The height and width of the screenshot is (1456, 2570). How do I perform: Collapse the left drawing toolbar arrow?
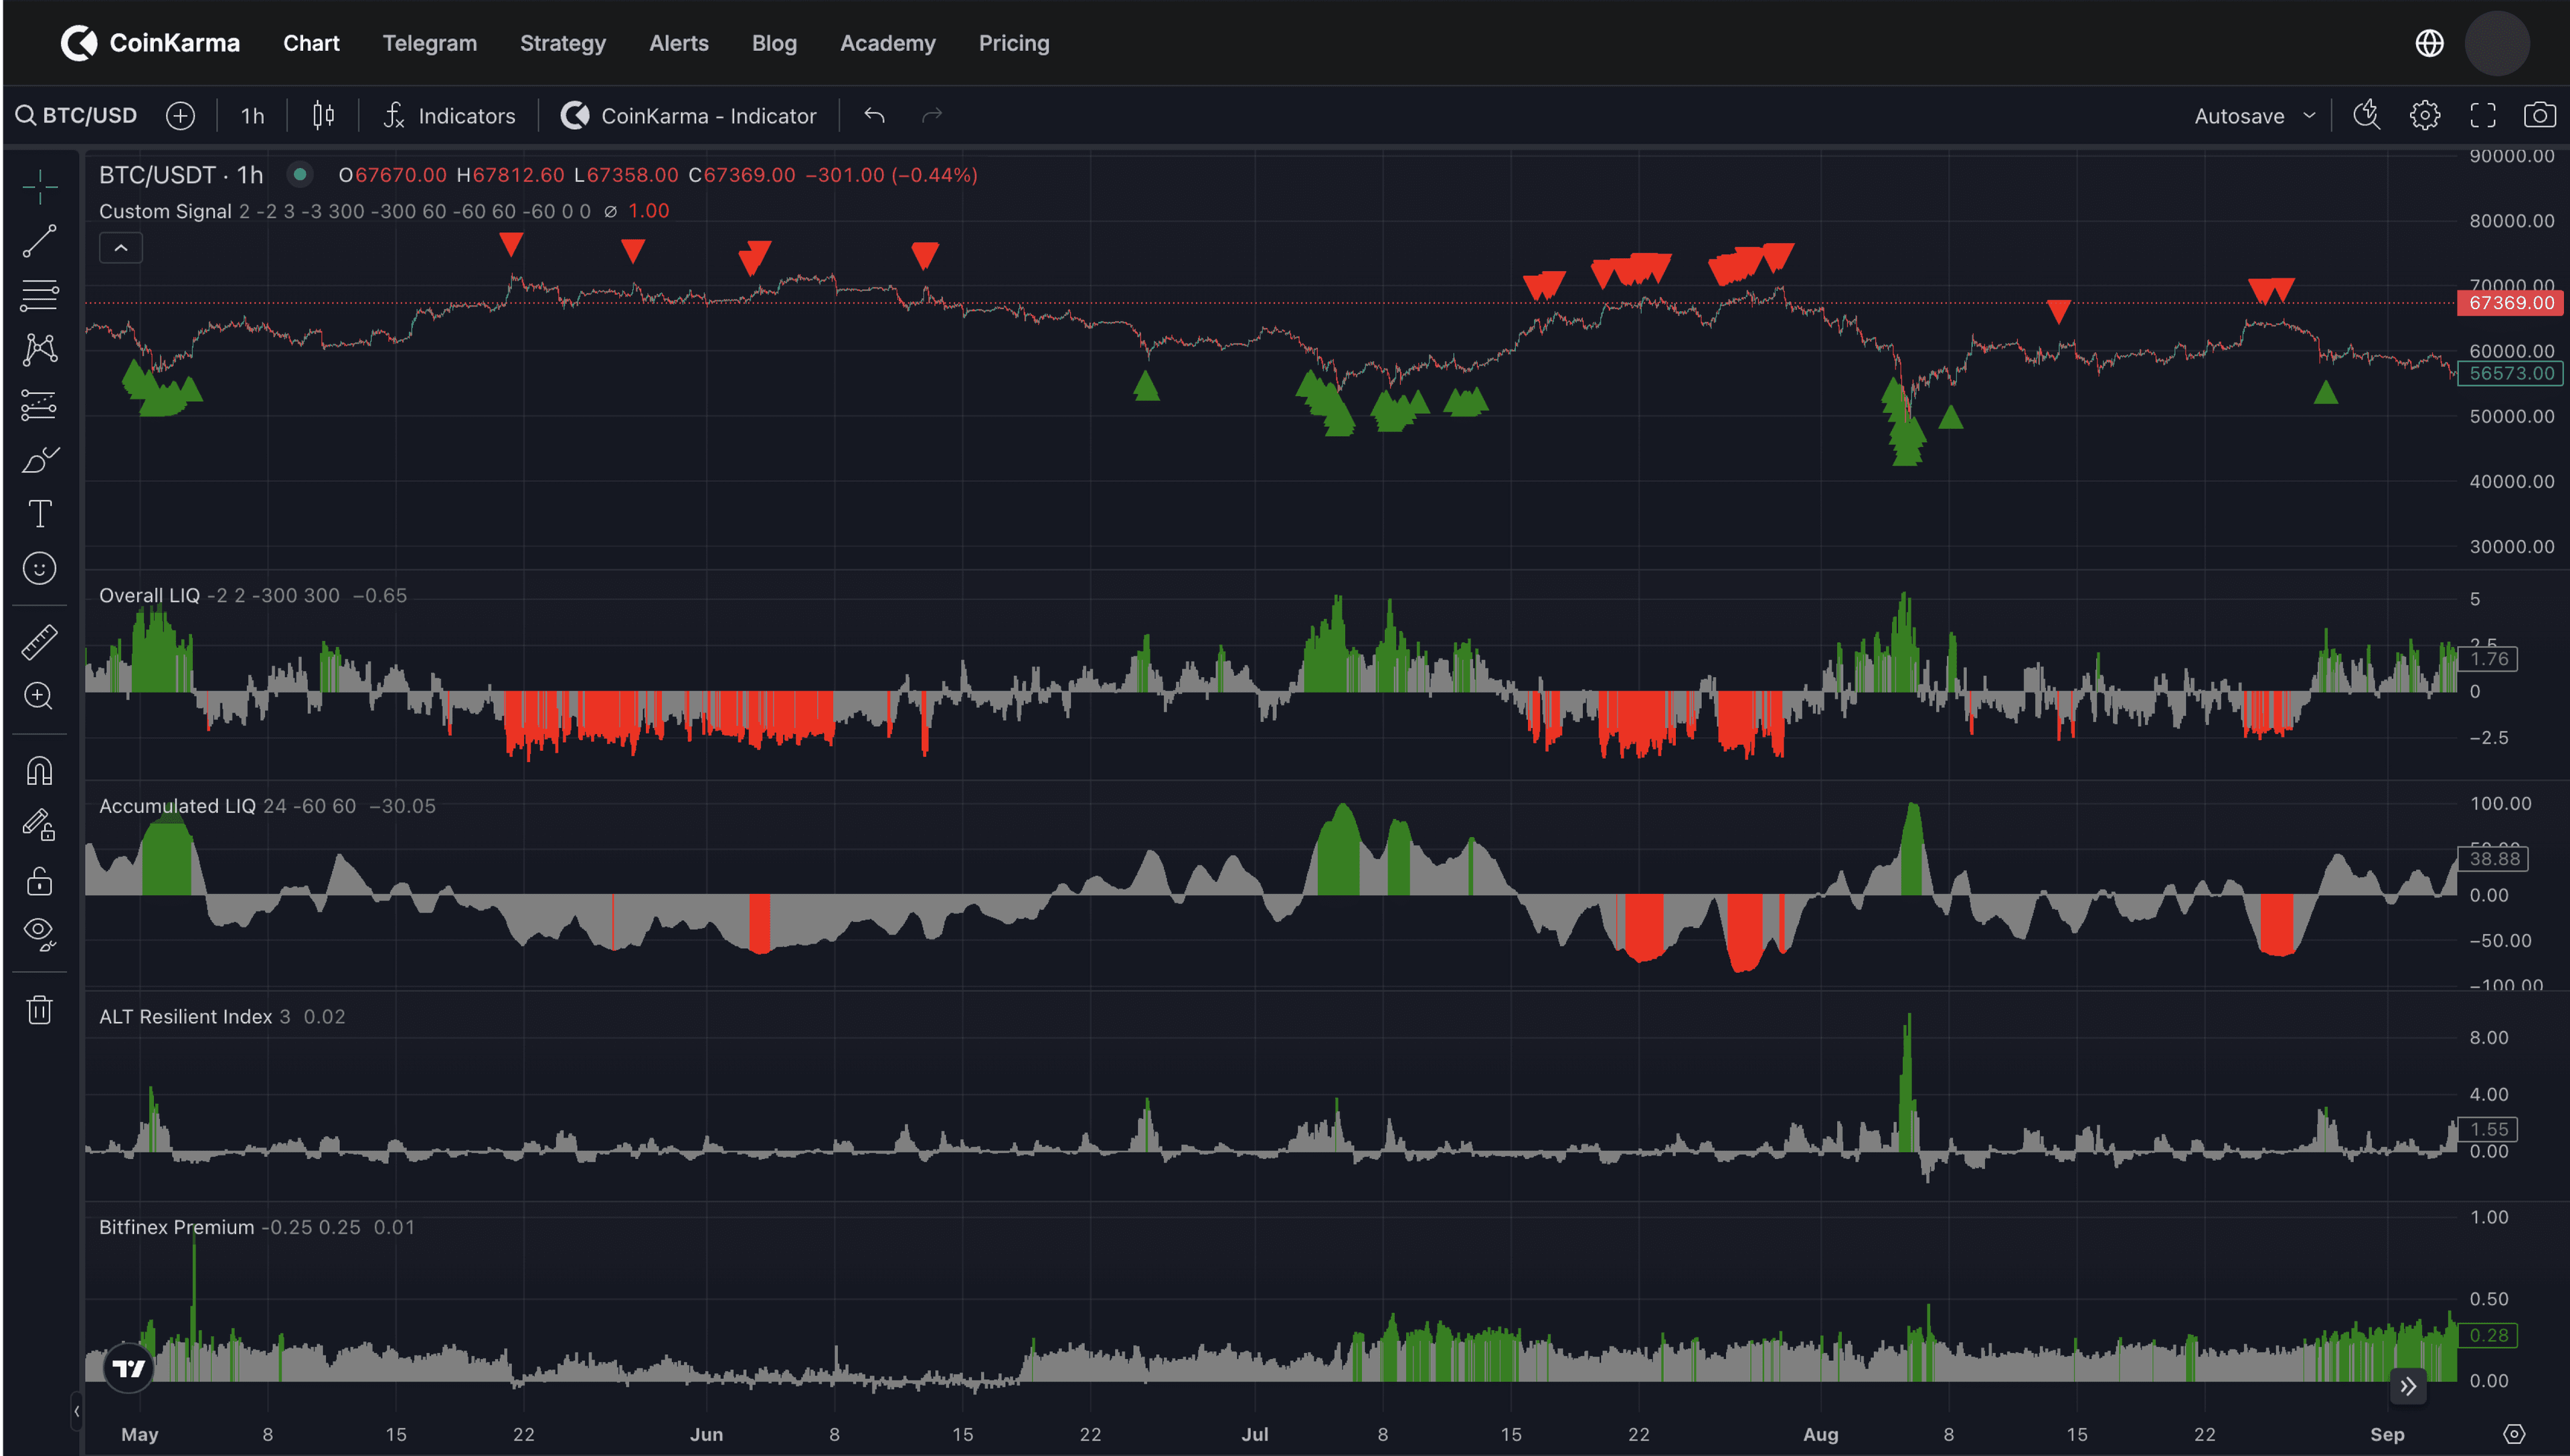[x=76, y=1411]
